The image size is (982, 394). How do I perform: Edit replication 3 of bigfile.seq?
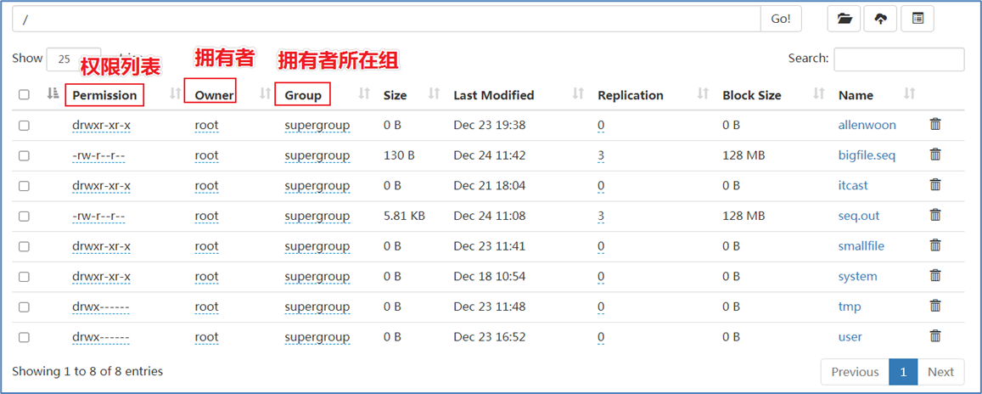click(601, 155)
